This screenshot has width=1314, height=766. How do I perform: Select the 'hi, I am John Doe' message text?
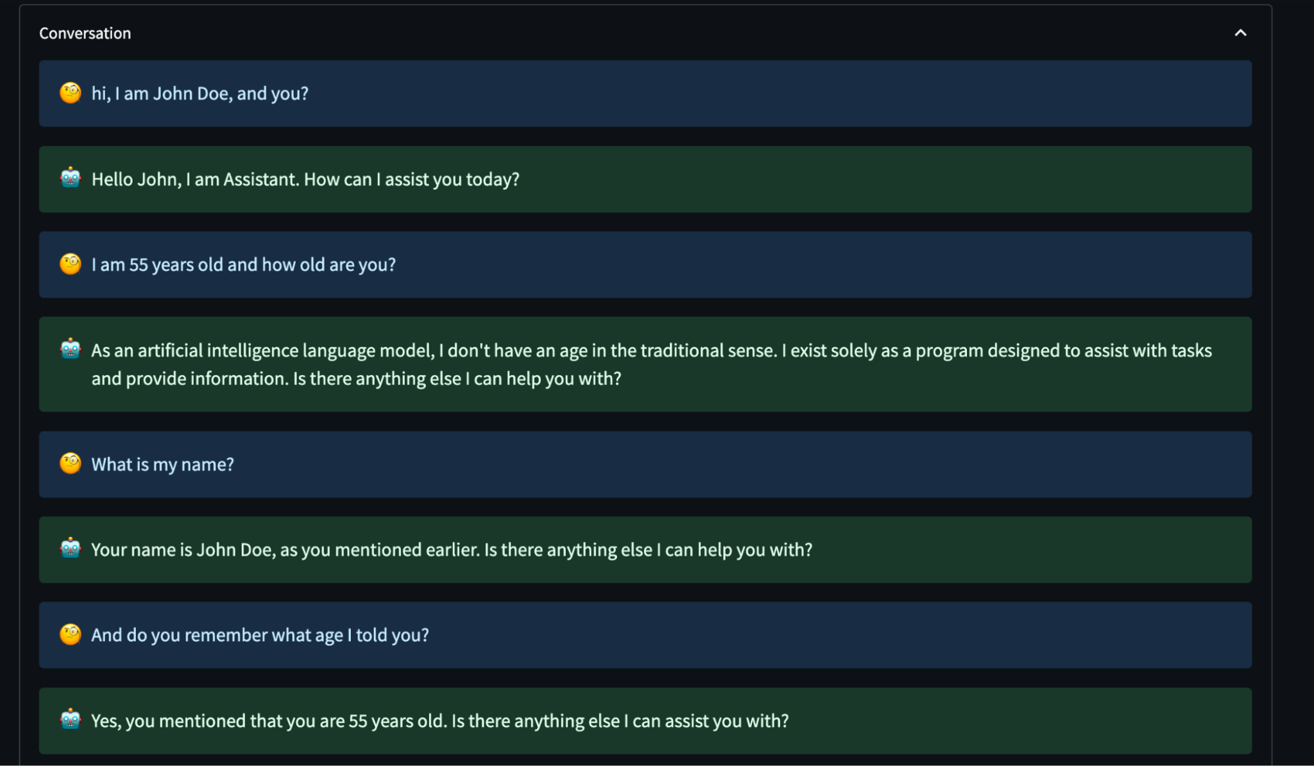(200, 94)
